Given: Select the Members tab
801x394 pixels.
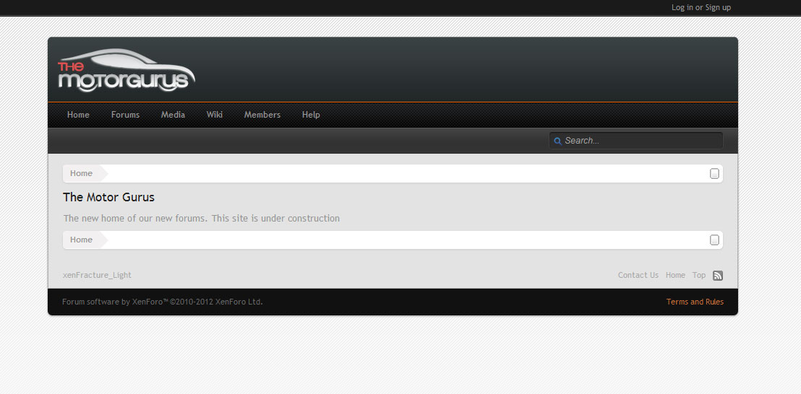Looking at the screenshot, I should pos(262,115).
